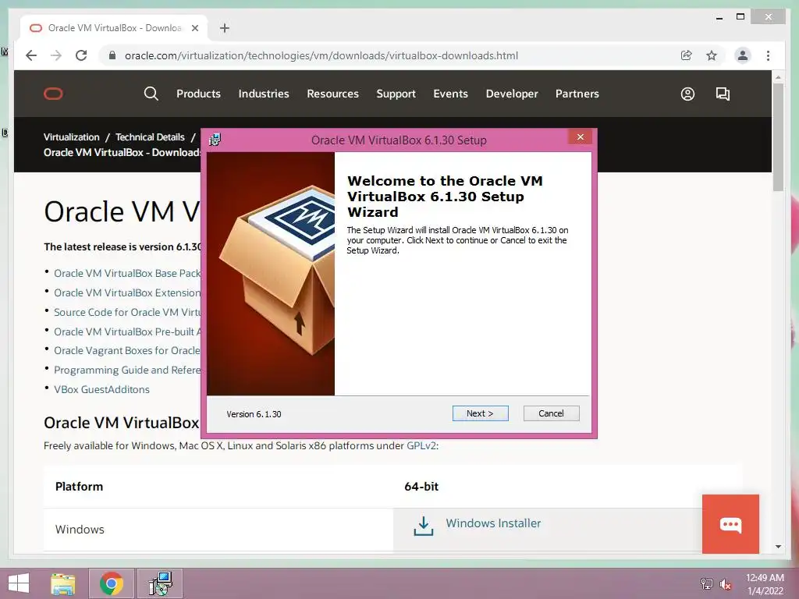Click Next in VirtualBox Setup wizard

480,413
